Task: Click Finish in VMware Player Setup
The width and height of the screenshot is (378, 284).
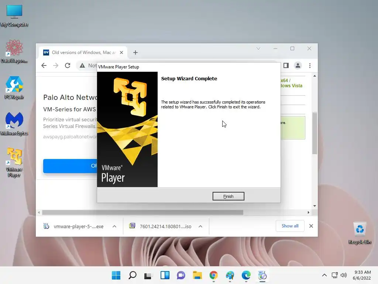Action: tap(228, 196)
